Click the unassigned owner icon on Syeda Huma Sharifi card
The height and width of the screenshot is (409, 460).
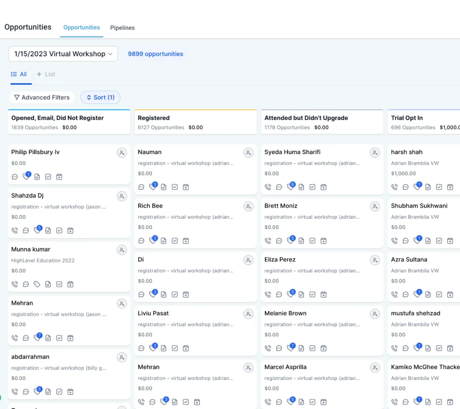(375, 153)
